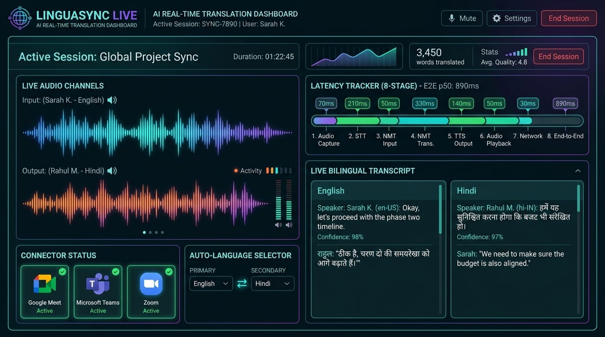Toggle Google Meet green check mark

click(x=62, y=272)
